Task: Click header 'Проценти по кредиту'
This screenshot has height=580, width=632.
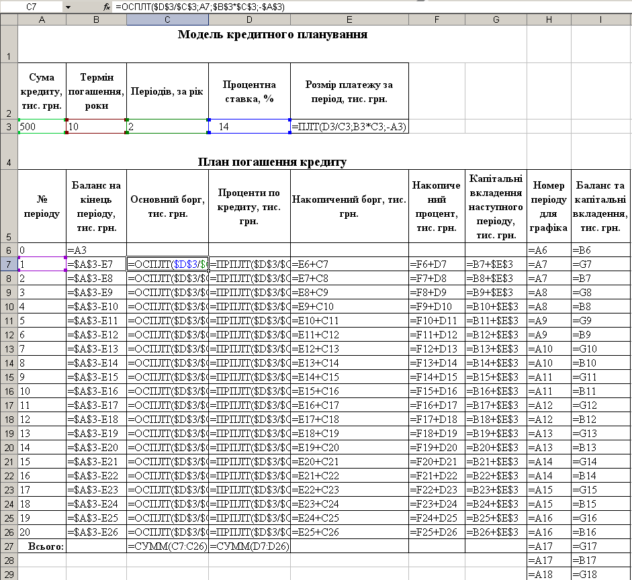Action: (x=249, y=206)
